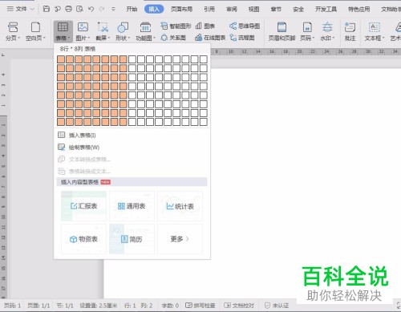Image resolution: width=401 pixels, height=312 pixels.
Task: Click the 功能图 icon
Action: 145,27
